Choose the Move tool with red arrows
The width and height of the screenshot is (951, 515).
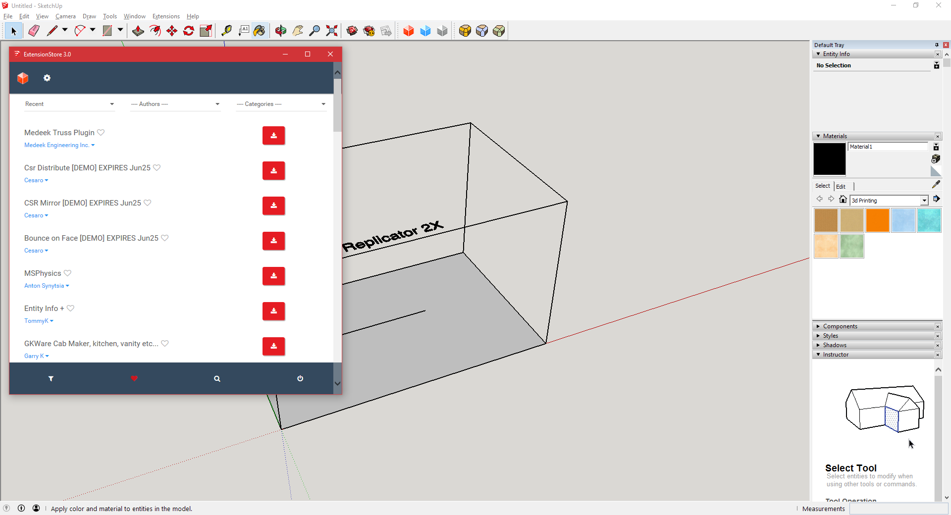(172, 31)
